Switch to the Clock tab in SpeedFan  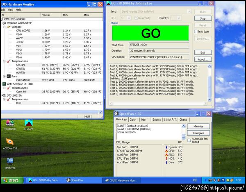pyautogui.click(x=133, y=120)
